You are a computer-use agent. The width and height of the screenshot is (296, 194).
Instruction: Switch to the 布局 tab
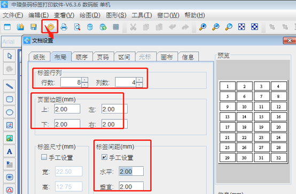tap(61, 56)
